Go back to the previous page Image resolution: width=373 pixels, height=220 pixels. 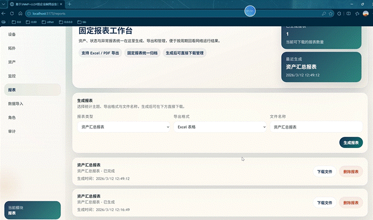coord(4,13)
